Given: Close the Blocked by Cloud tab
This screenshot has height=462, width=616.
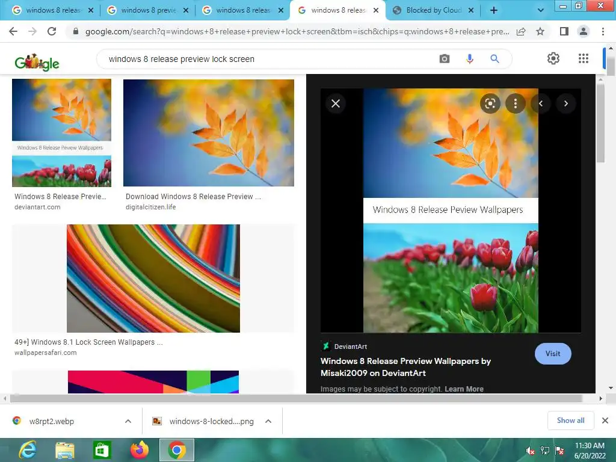Looking at the screenshot, I should tap(471, 10).
